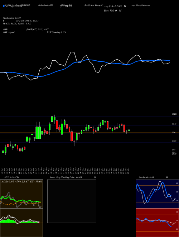The height and width of the screenshot is (237, 179).
Task: Select the '12 Day = 32.33' moving average value
Action: click(14, 6)
